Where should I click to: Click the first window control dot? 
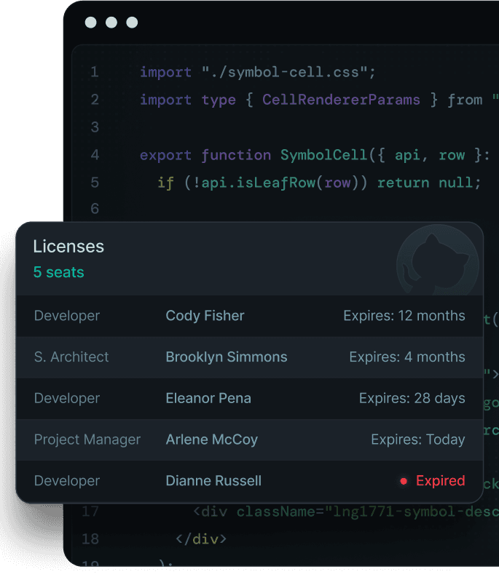90,23
